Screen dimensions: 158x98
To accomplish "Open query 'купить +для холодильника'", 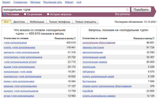I will [19, 47].
